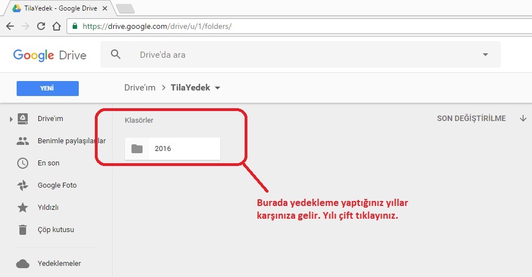Open the En son list

point(48,163)
